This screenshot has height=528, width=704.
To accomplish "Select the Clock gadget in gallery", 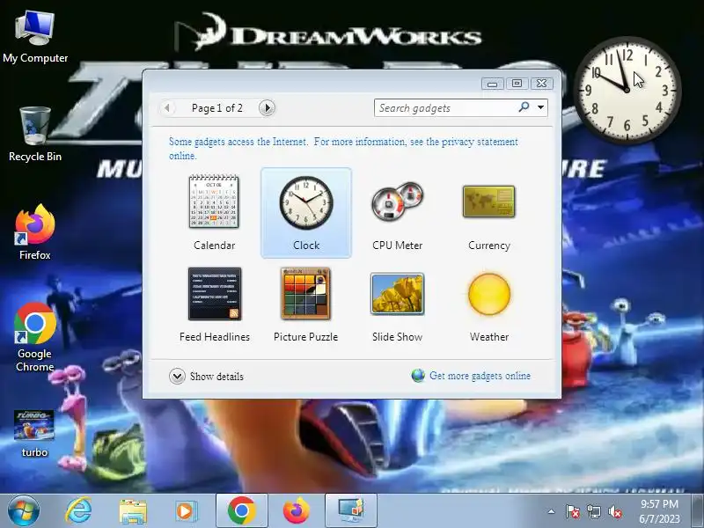I will point(306,212).
